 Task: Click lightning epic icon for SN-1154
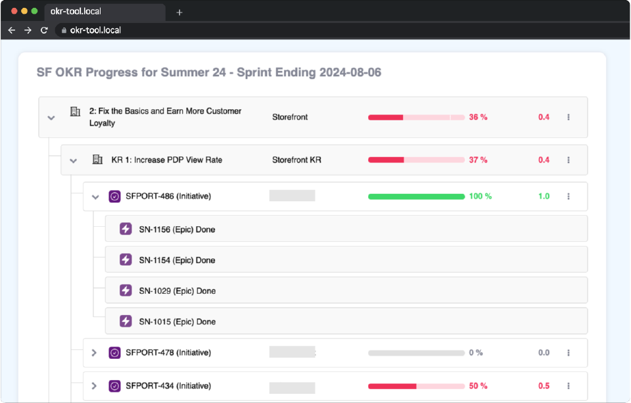pyautogui.click(x=126, y=260)
